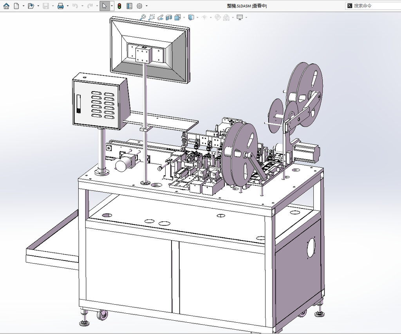Restore the previous view
Viewport: 401px width, 334px height.
click(x=160, y=17)
